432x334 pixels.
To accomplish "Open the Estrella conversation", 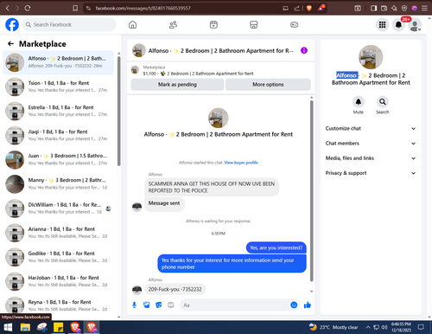I will coord(58,111).
